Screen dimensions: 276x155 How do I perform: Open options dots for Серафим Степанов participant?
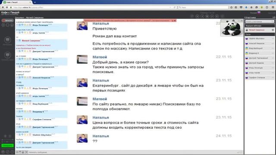273,77
